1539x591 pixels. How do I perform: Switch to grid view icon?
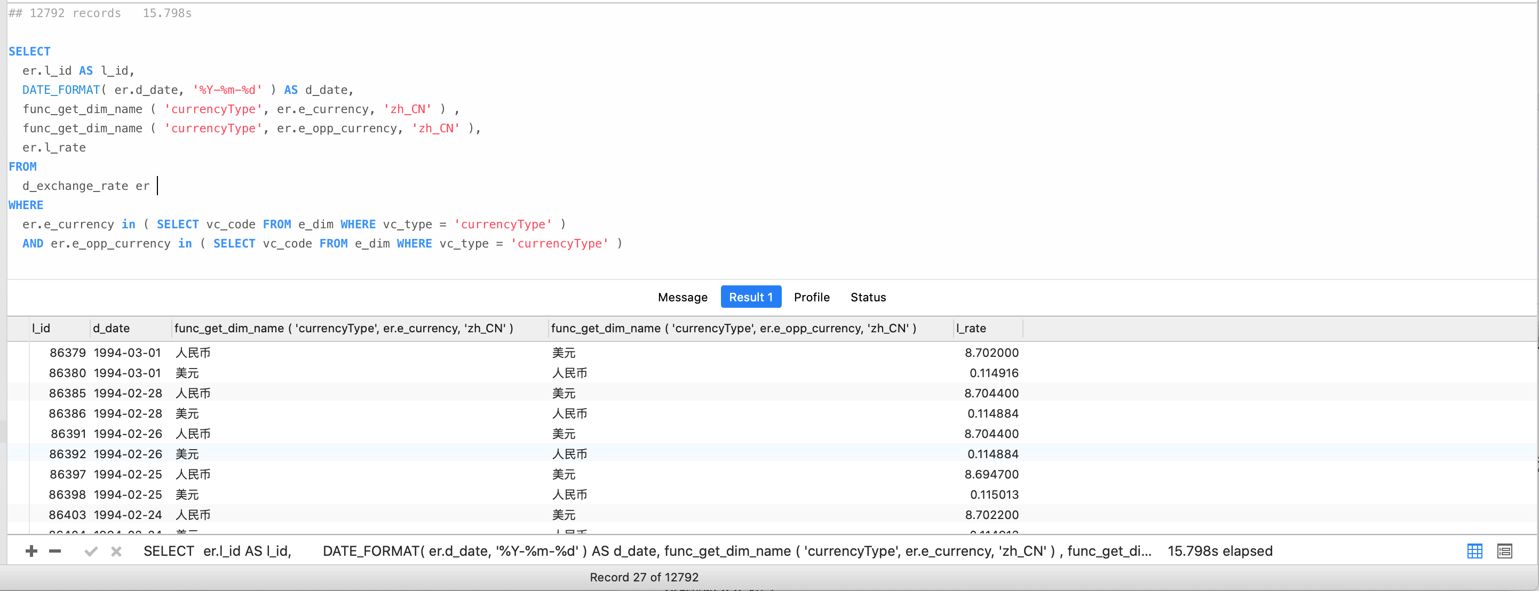click(x=1474, y=551)
